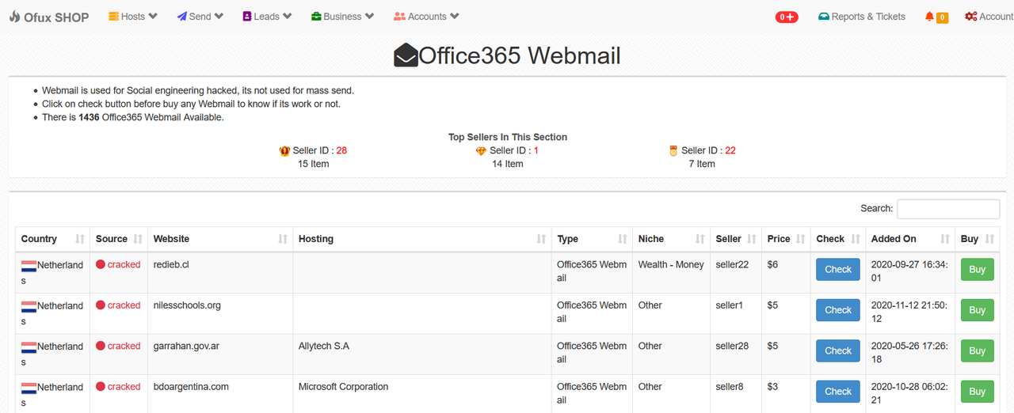Click the Account gears icon
Screen dimensions: 1014x413
point(970,17)
